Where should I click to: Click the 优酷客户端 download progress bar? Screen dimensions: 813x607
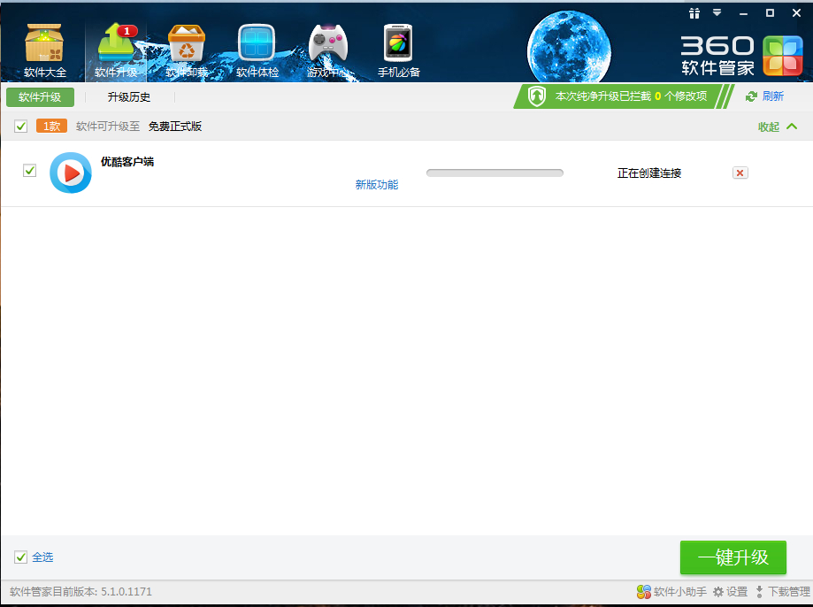pos(495,173)
